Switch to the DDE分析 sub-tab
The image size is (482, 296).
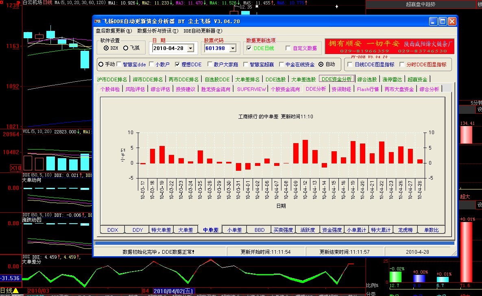(x=316, y=89)
